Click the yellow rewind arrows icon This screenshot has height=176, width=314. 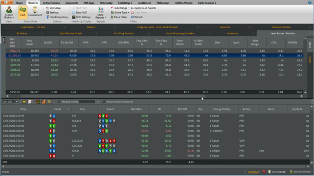tap(24, 102)
